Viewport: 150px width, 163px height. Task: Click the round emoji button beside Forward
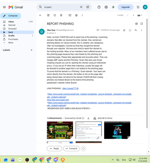point(83,149)
